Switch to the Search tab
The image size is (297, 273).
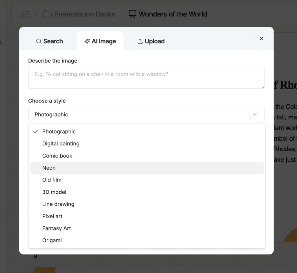[x=49, y=41]
